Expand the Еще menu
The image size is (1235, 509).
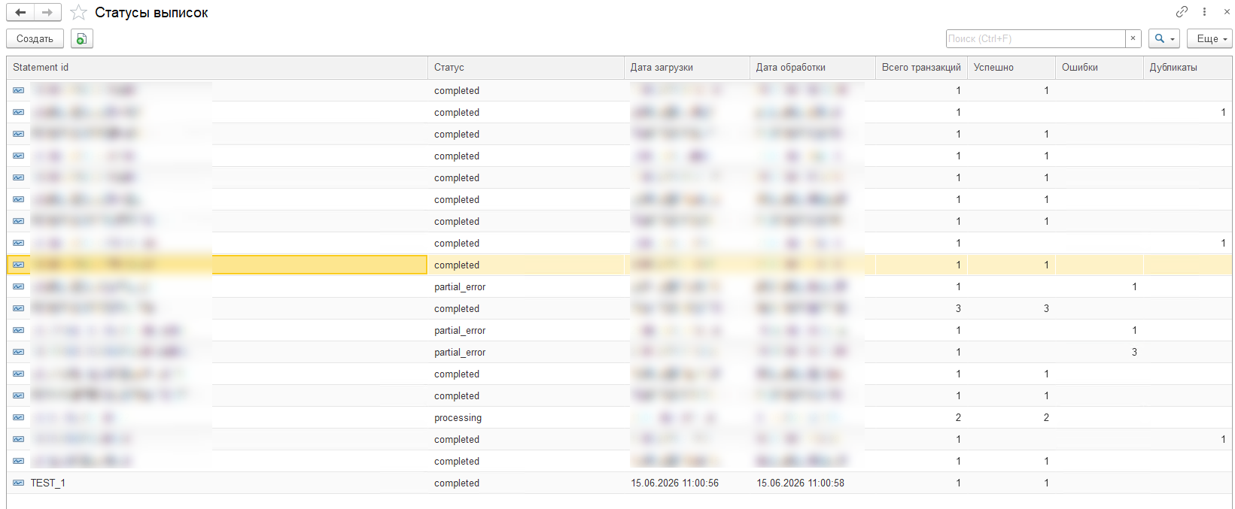tap(1209, 38)
